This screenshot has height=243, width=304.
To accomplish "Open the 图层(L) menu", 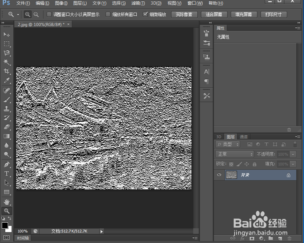I will coord(80,3).
